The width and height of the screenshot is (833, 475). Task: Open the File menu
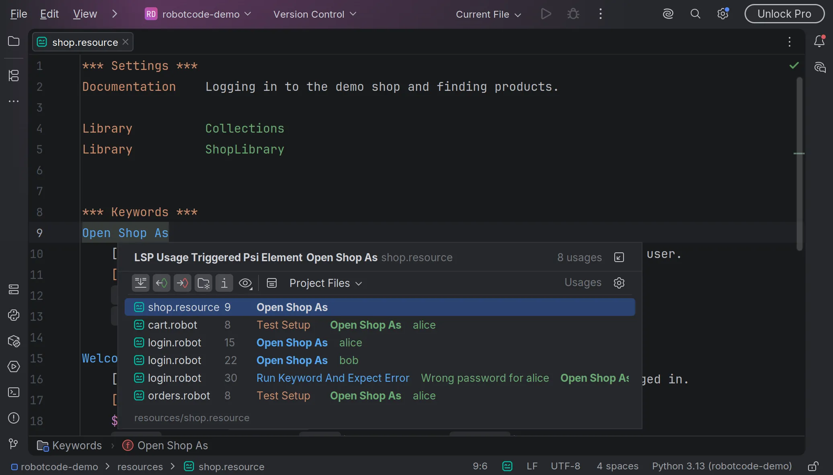tap(18, 14)
